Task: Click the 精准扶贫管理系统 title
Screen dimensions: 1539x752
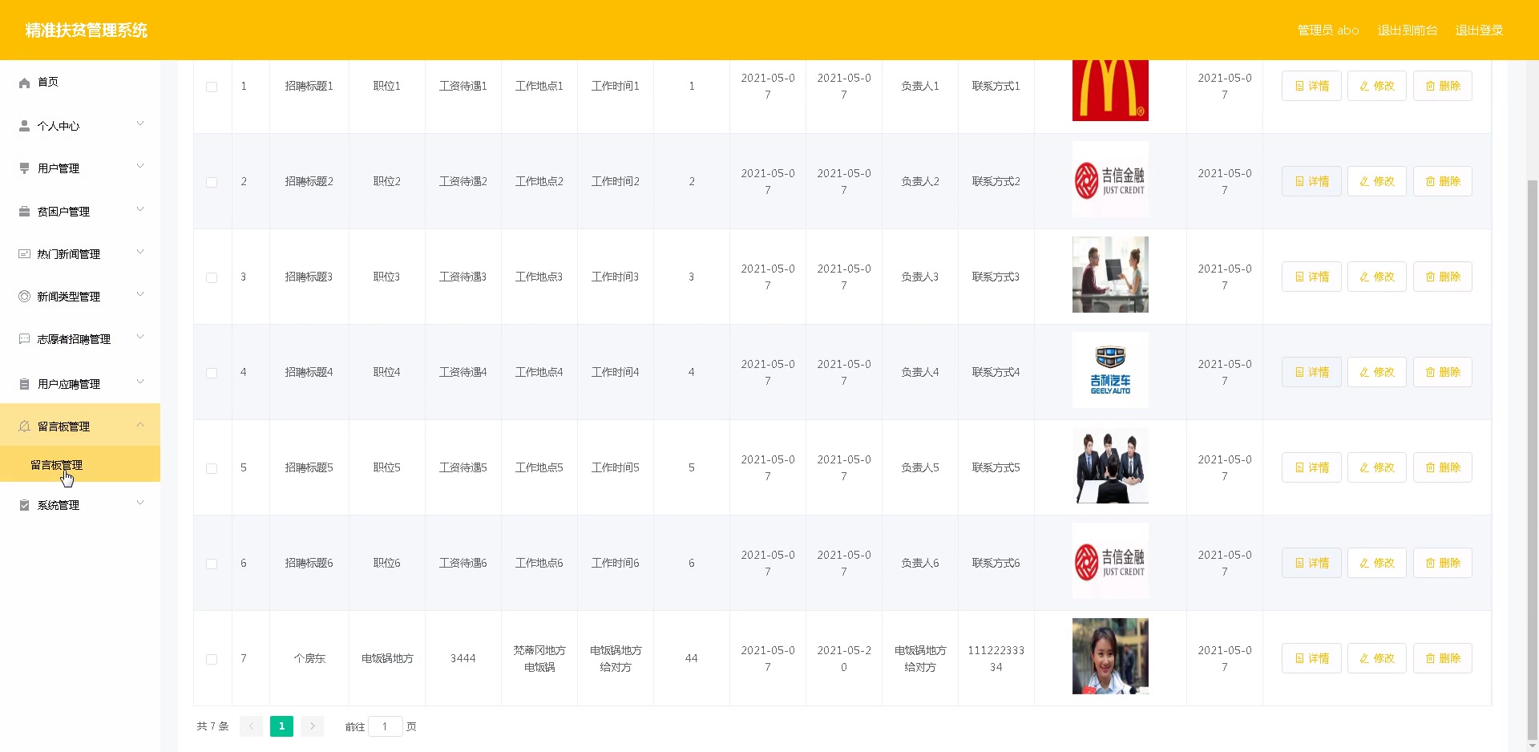Action: (x=87, y=30)
